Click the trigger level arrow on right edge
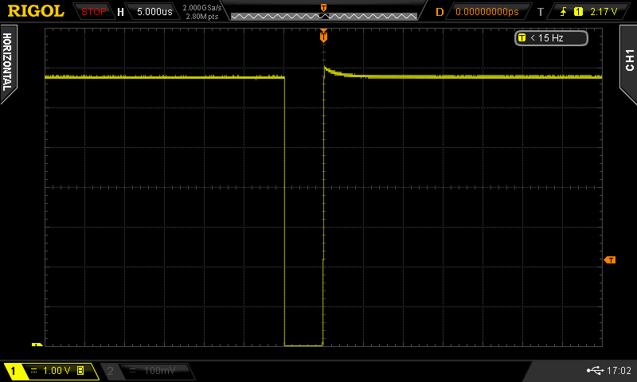This screenshot has width=637, height=382. [x=610, y=260]
